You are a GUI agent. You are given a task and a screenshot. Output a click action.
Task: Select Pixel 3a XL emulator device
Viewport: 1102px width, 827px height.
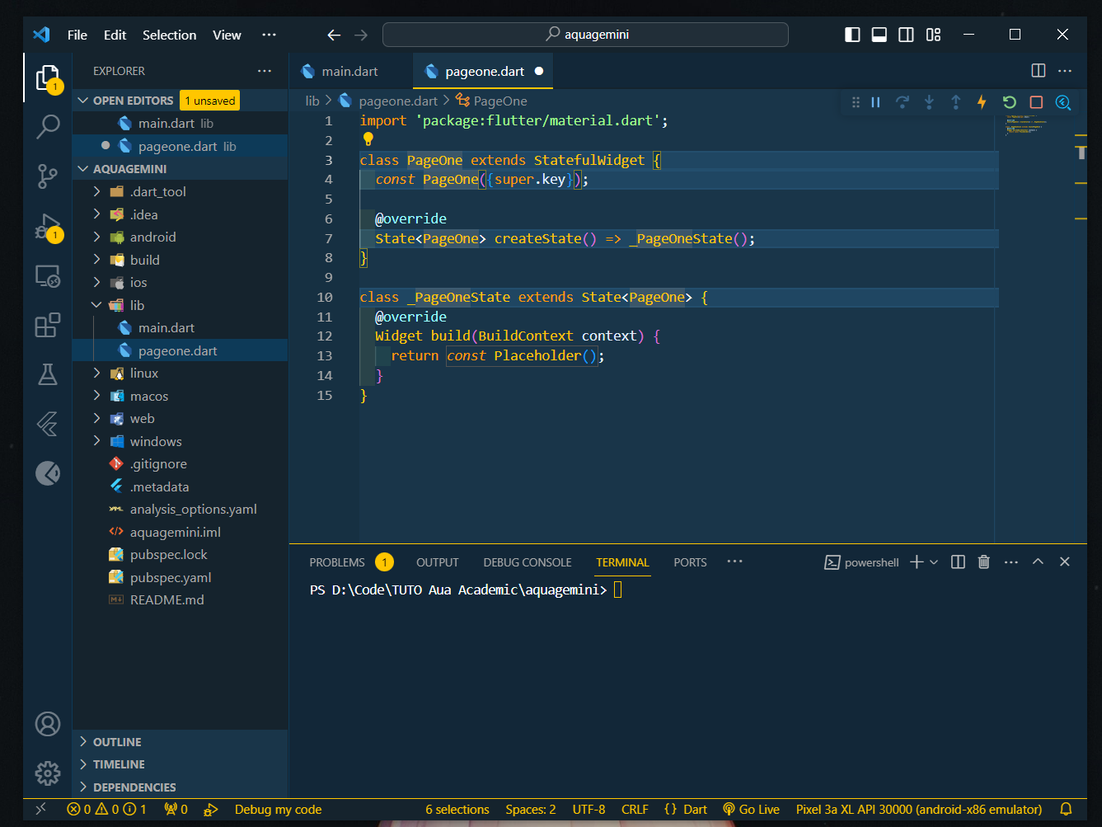coord(918,810)
